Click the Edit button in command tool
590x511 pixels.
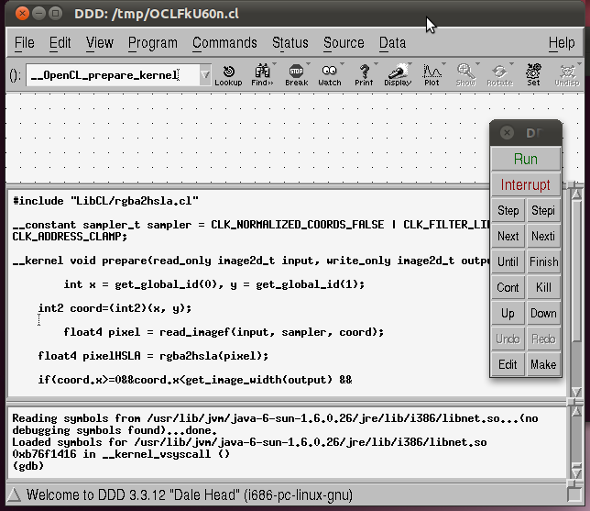point(508,364)
